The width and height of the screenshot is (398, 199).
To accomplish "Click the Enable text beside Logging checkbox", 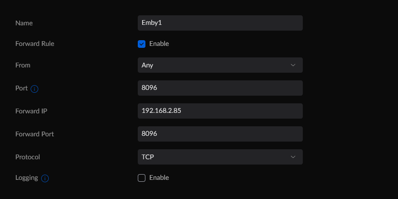I will 159,178.
